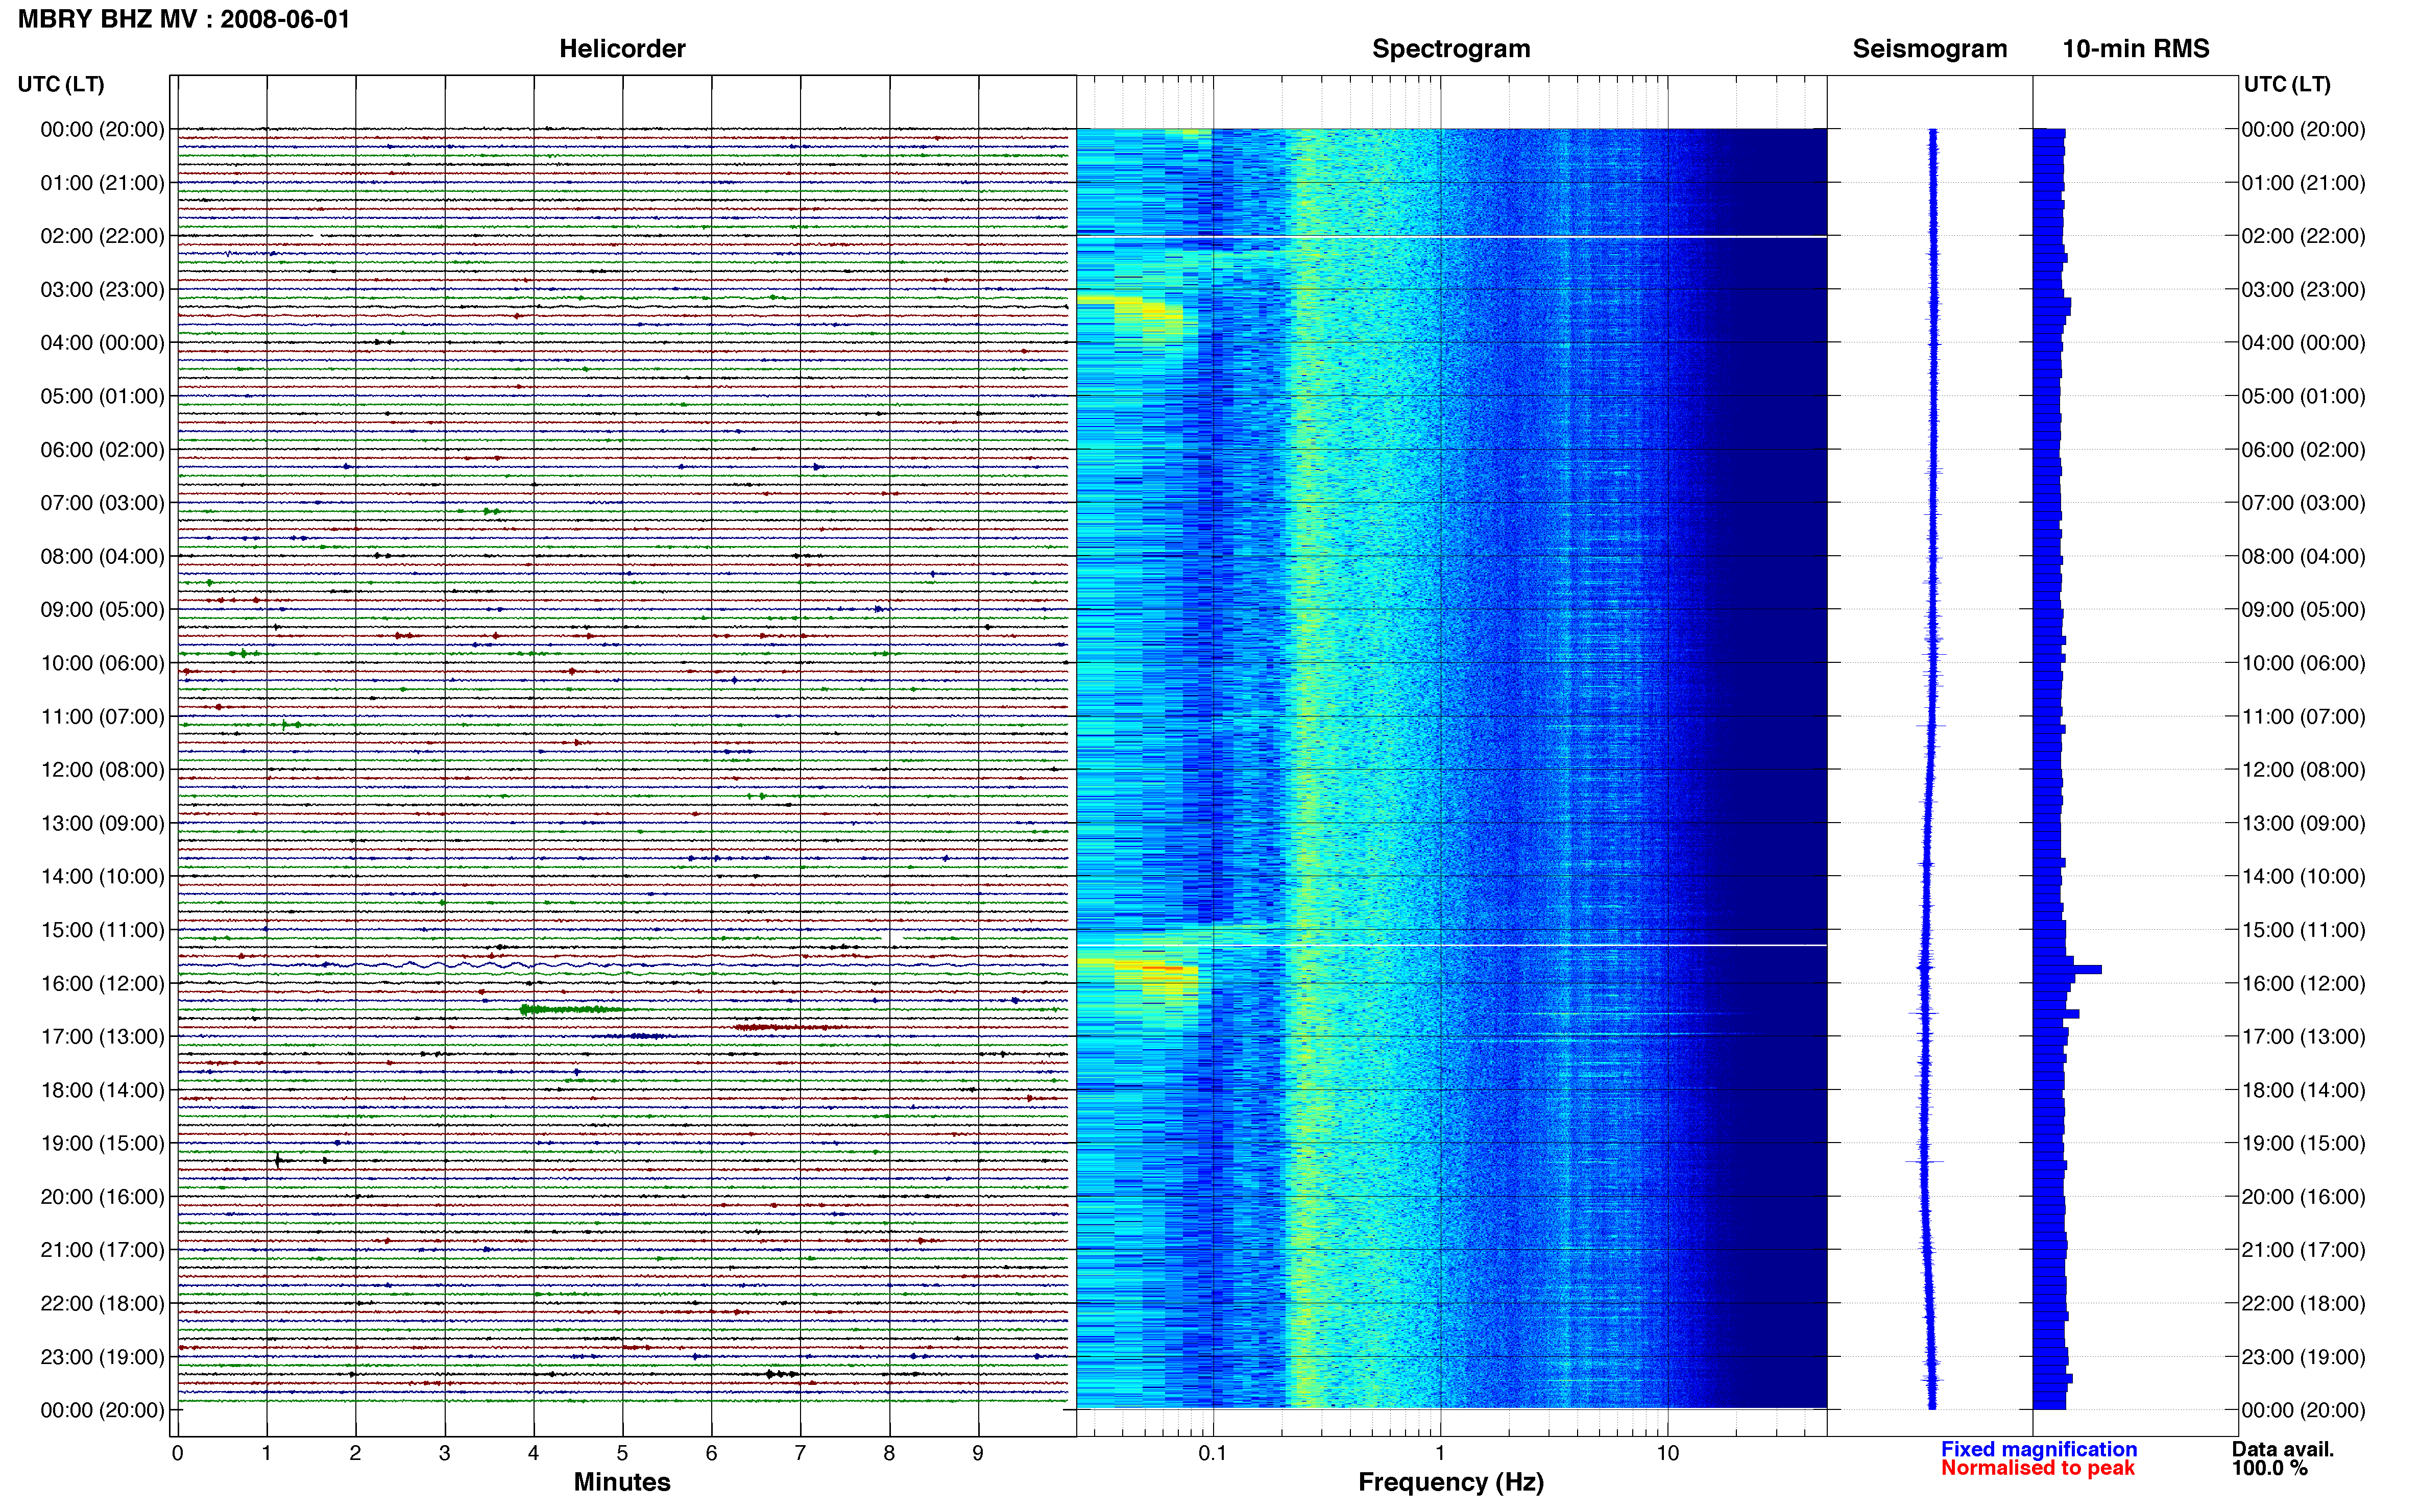The height and width of the screenshot is (1512, 2420).
Task: Click right time label '10:00 (06:00)'
Action: 2303,663
